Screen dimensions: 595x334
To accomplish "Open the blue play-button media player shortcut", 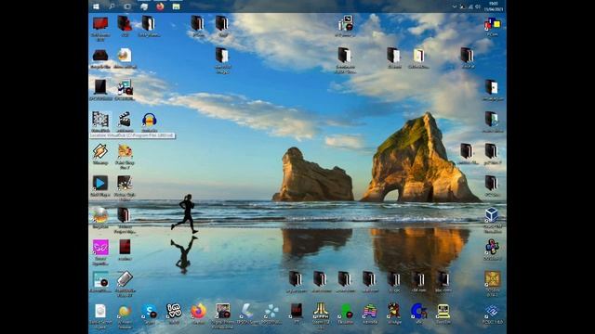I will (100, 184).
